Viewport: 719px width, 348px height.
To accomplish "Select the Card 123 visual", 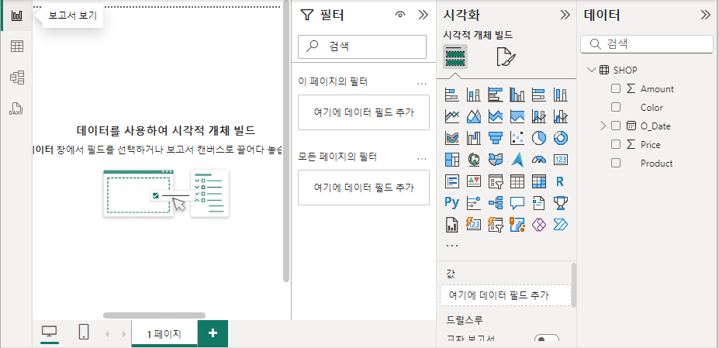I will (x=560, y=160).
